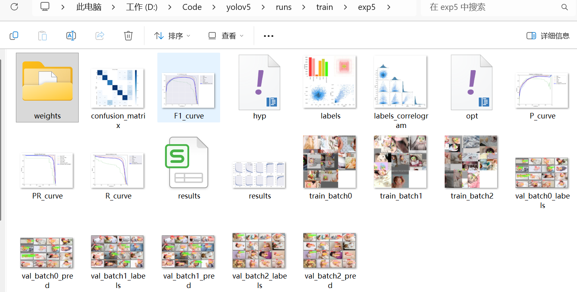Select the F1_curve image thumbnail
Viewport: 577px width, 292px height.
pyautogui.click(x=188, y=91)
